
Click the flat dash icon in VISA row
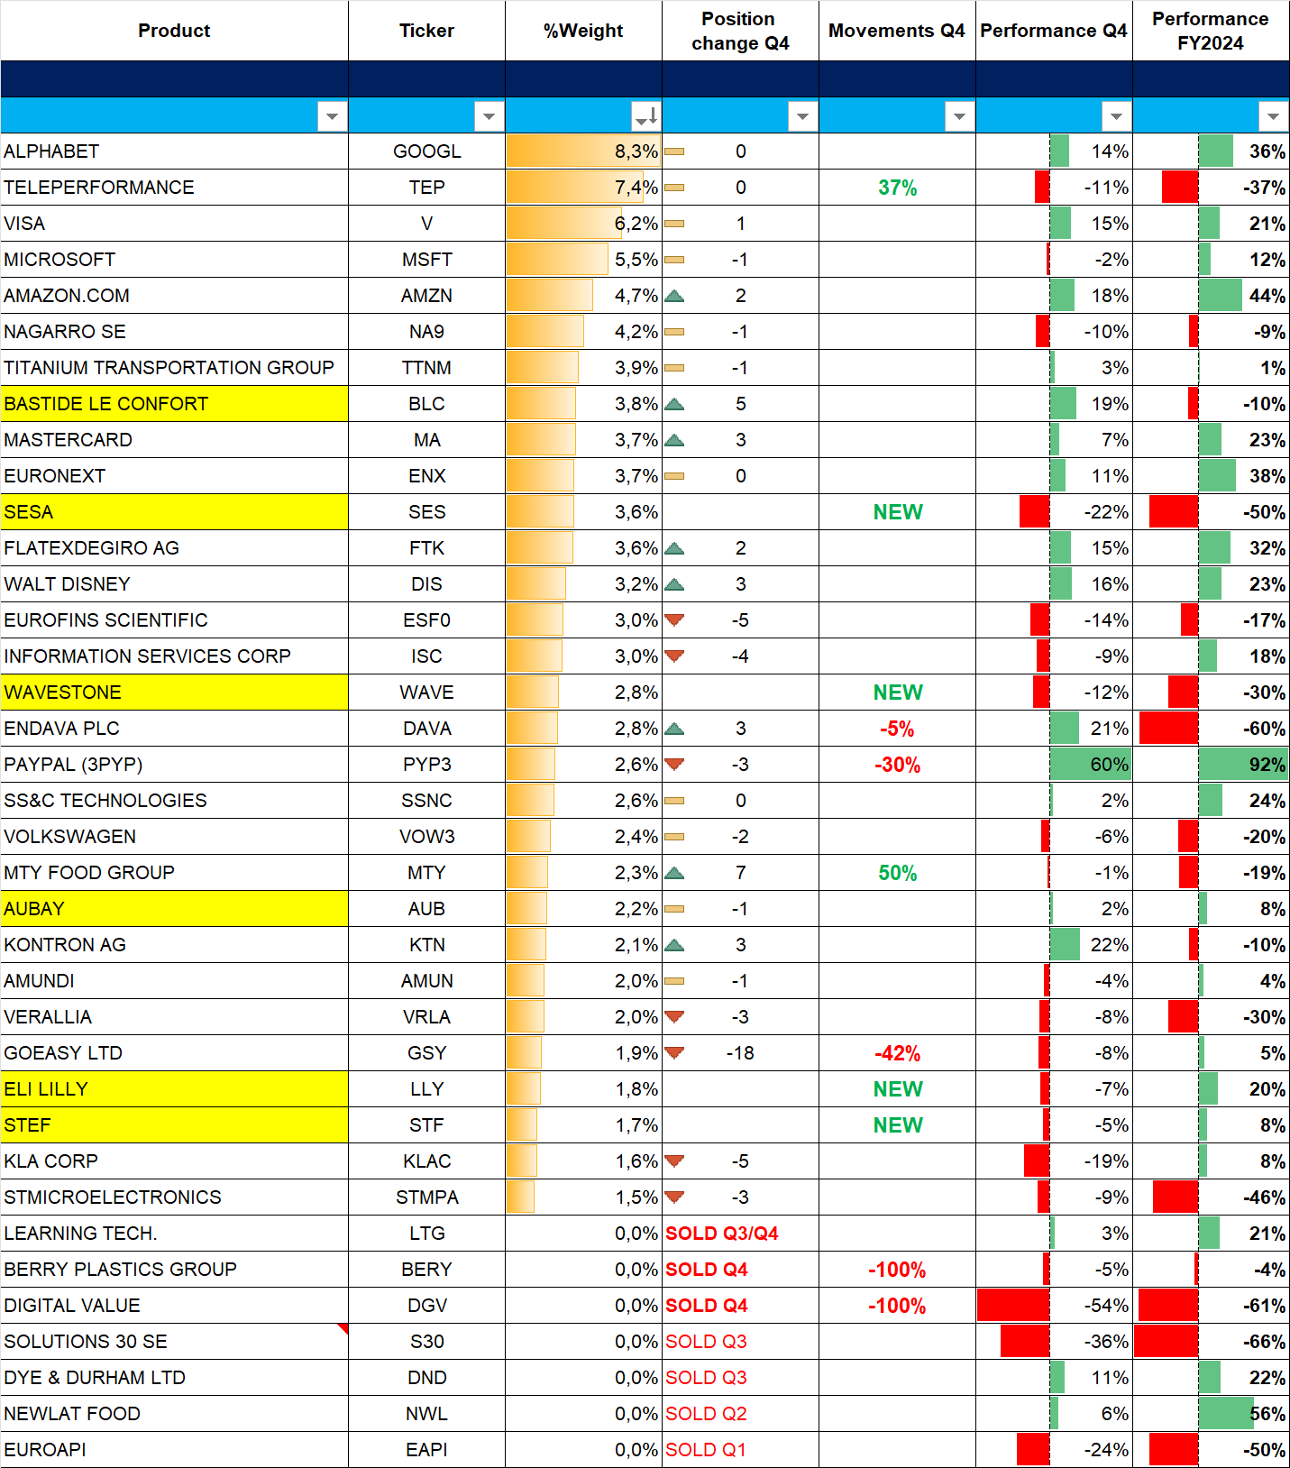pyautogui.click(x=674, y=224)
